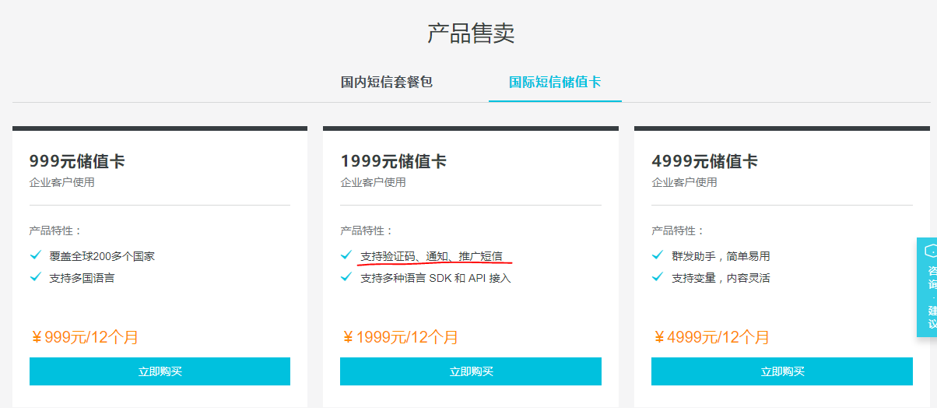Click checkmark icon beside 支持多种语言 SDK 和 API 接入

click(346, 277)
